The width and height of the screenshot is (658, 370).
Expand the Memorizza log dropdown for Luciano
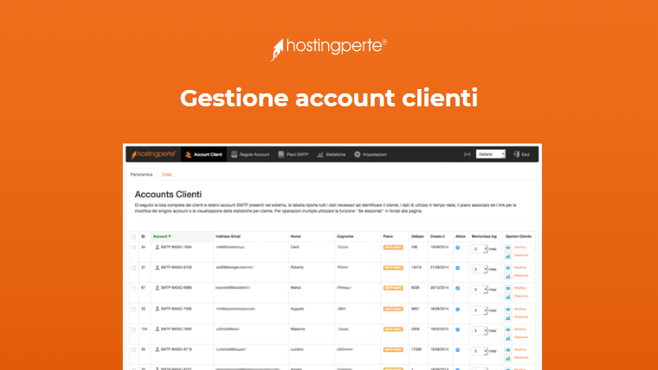[x=480, y=349]
